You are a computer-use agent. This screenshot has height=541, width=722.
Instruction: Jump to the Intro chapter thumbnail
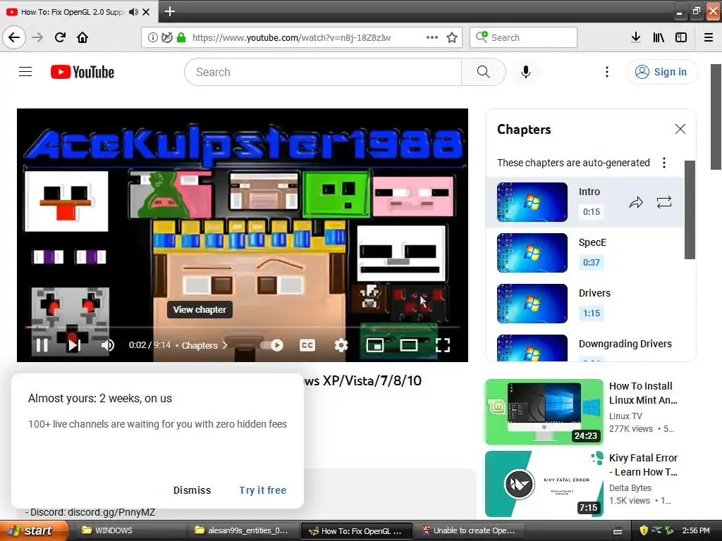[x=532, y=202]
